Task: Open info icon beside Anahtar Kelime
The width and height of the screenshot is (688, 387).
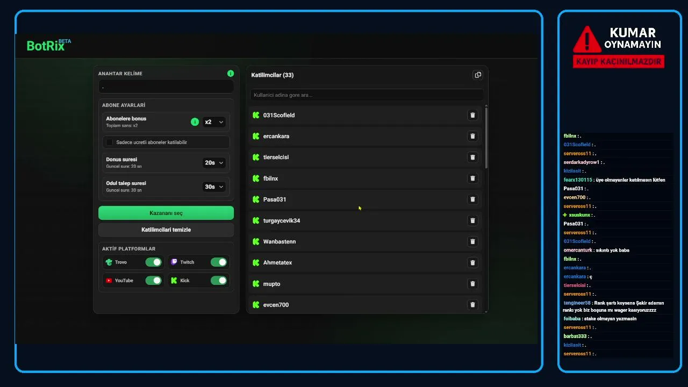Action: 231,73
